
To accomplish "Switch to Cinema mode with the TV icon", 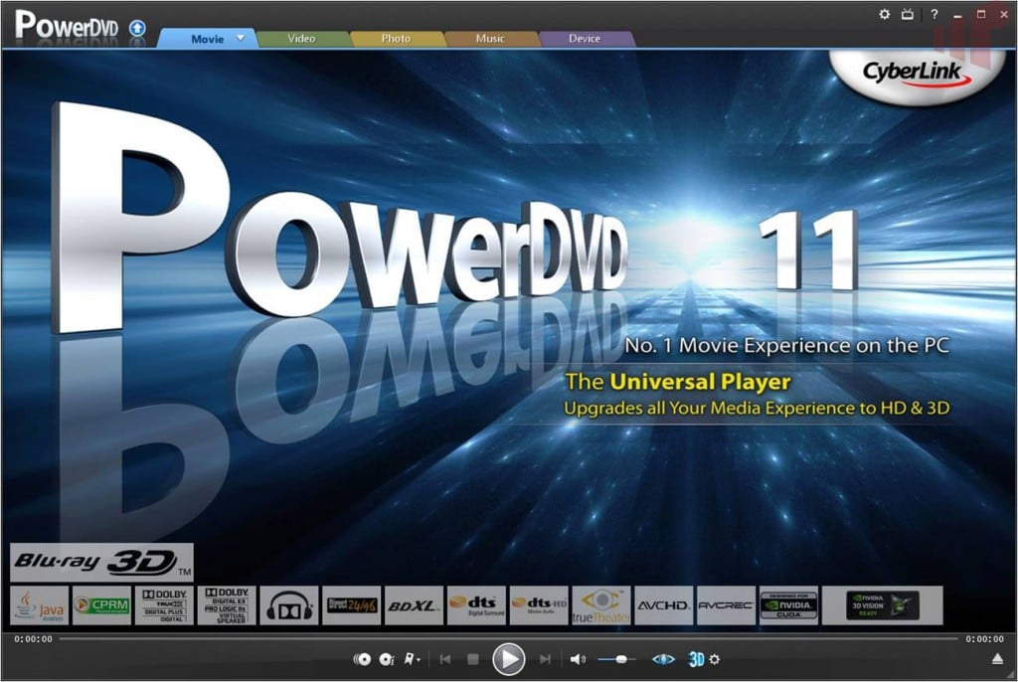I will point(908,14).
